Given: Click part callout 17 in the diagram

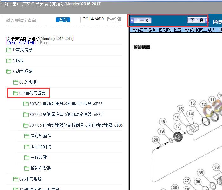Looking at the screenshot, I should coord(178,126).
